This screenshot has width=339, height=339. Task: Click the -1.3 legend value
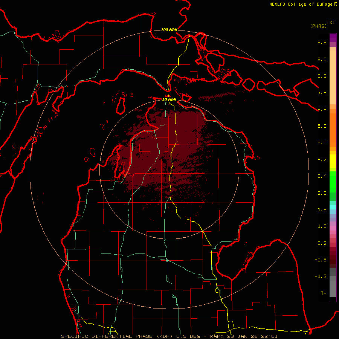321,276
